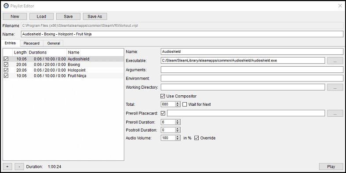Decrease Preroll Duration with down arrow
Screen dimensions: 346x173
[178, 123]
